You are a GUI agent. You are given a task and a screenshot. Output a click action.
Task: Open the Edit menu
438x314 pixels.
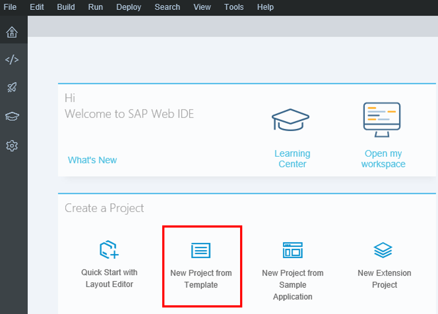pos(37,7)
